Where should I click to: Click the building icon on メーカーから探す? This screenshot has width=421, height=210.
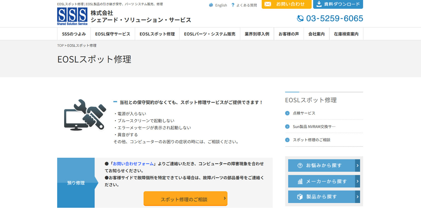[x=300, y=181]
